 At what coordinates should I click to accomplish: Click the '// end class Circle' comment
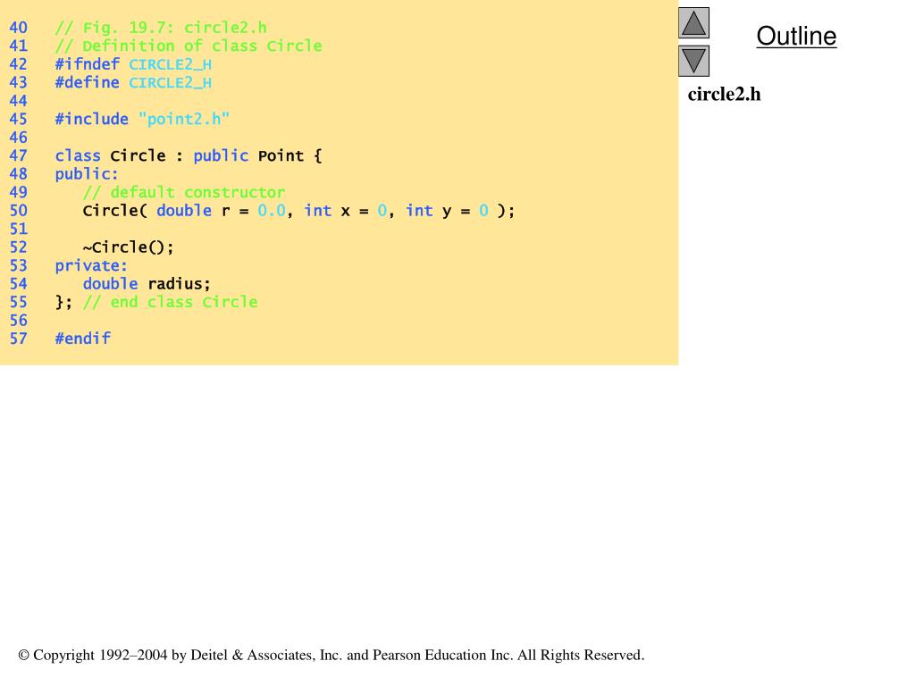(x=171, y=302)
